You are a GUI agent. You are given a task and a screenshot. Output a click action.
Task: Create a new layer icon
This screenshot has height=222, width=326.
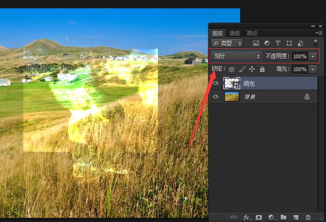(x=296, y=217)
